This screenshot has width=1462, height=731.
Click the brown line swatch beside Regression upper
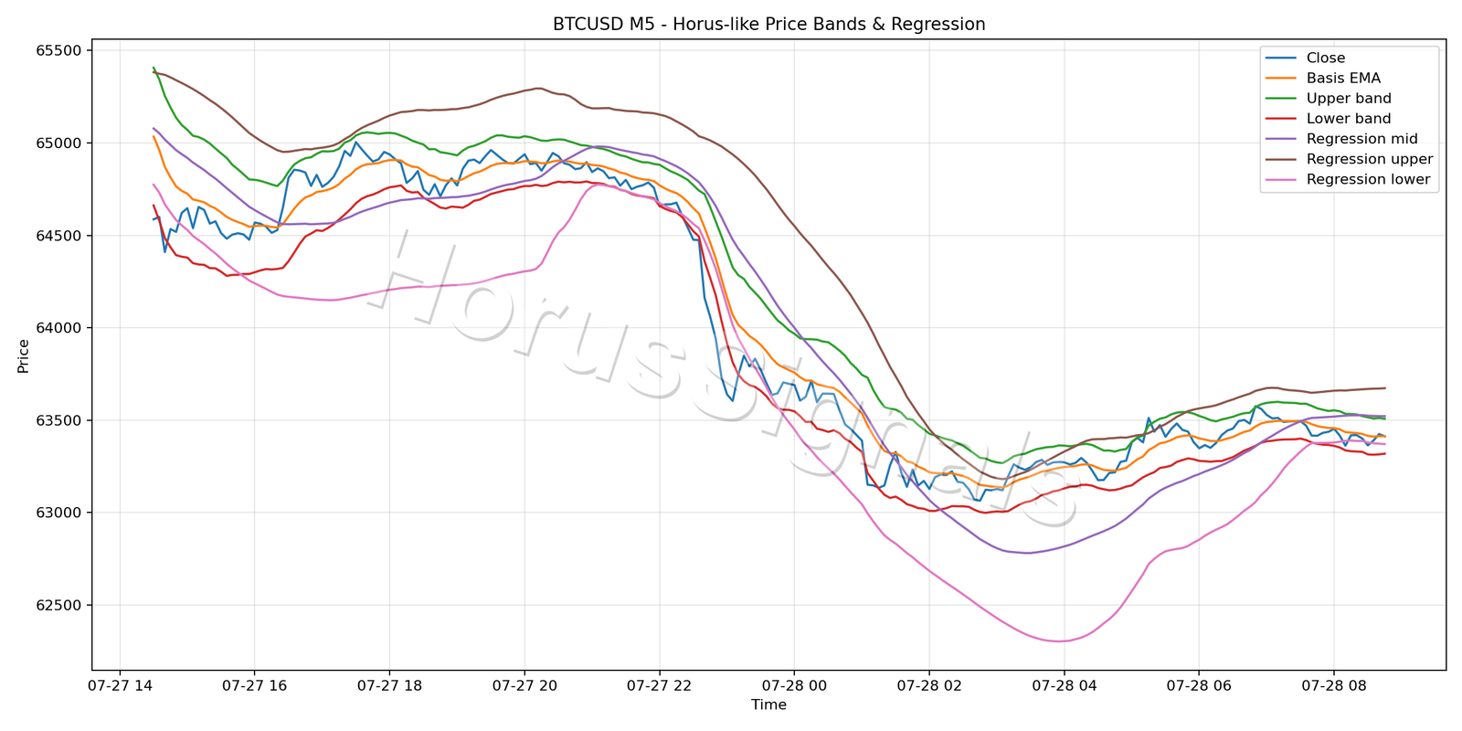(x=1281, y=159)
